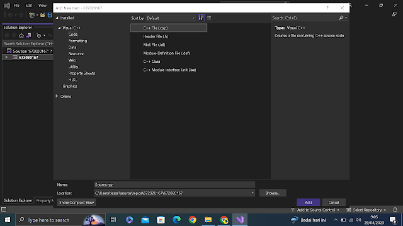Click the Home icon in Solution Explorer
The height and width of the screenshot is (226, 403).
pyautogui.click(x=21, y=35)
